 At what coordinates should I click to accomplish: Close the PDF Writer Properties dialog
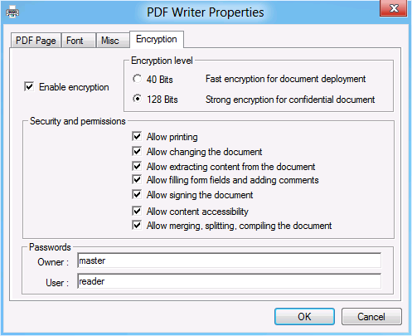click(x=394, y=8)
